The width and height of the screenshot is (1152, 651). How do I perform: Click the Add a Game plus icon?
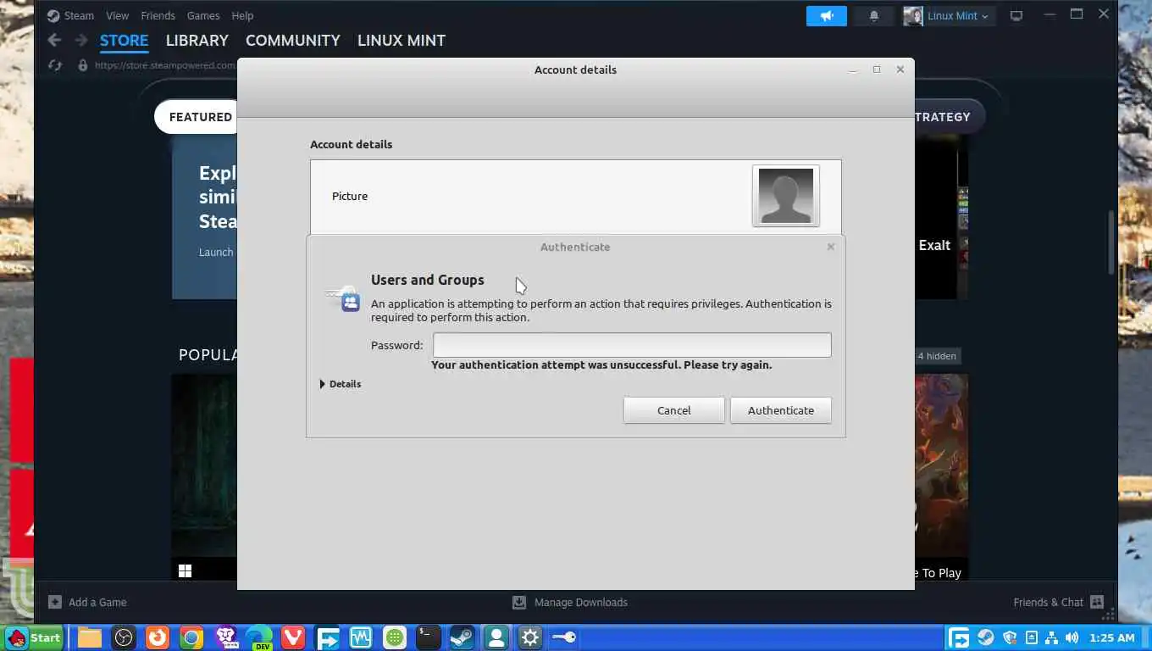pos(55,602)
